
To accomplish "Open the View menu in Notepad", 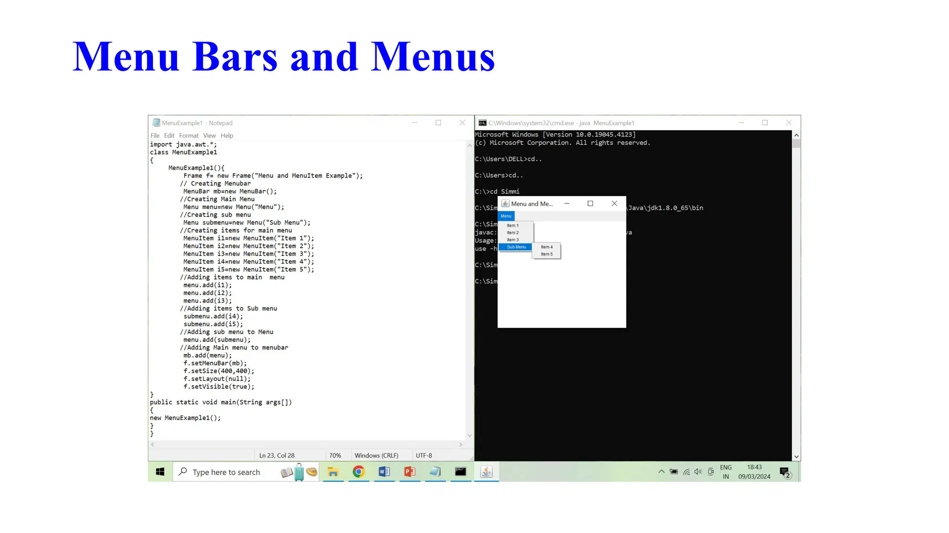I will pyautogui.click(x=209, y=136).
